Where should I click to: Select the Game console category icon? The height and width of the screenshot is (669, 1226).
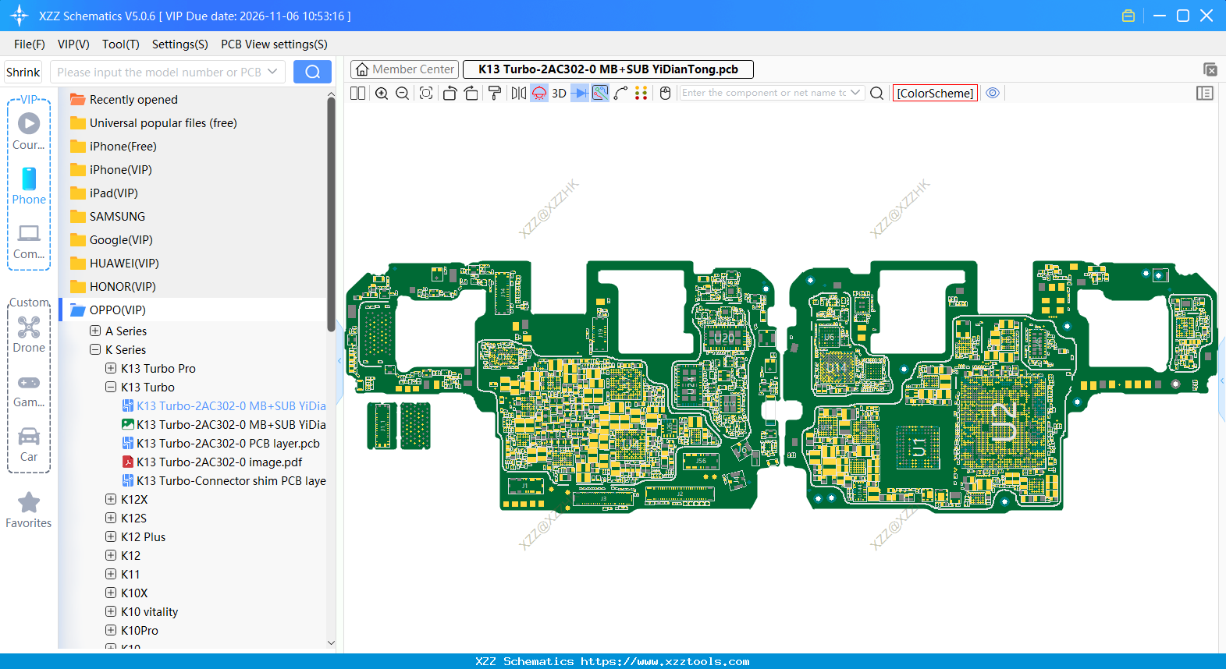coord(29,390)
